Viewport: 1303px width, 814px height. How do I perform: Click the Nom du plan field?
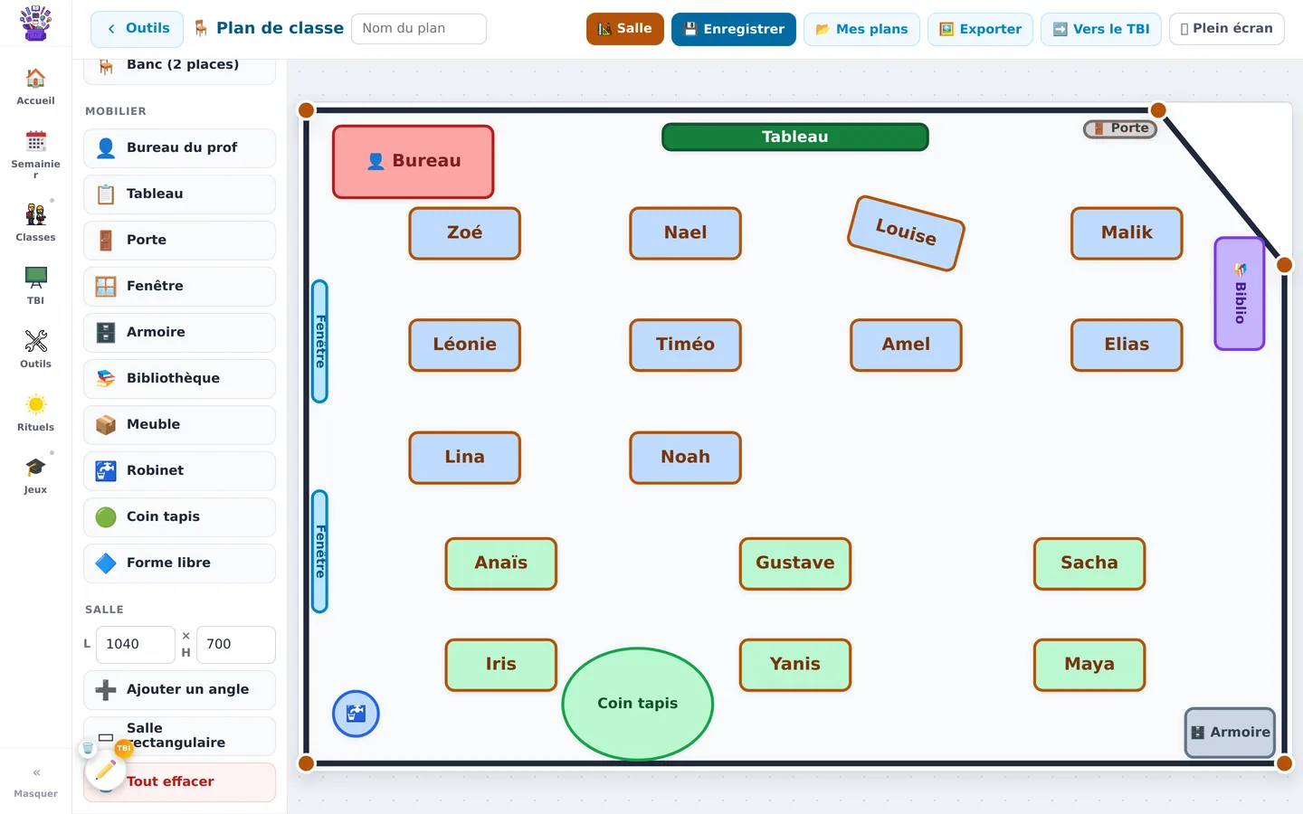click(419, 29)
